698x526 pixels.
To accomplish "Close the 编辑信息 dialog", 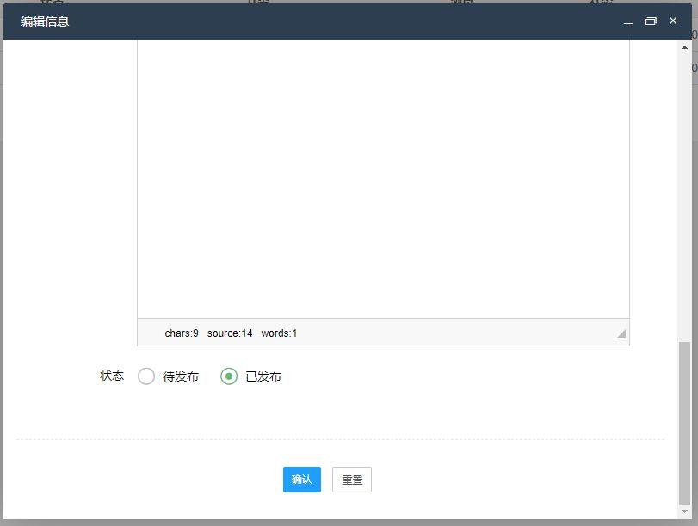I will pyautogui.click(x=673, y=21).
